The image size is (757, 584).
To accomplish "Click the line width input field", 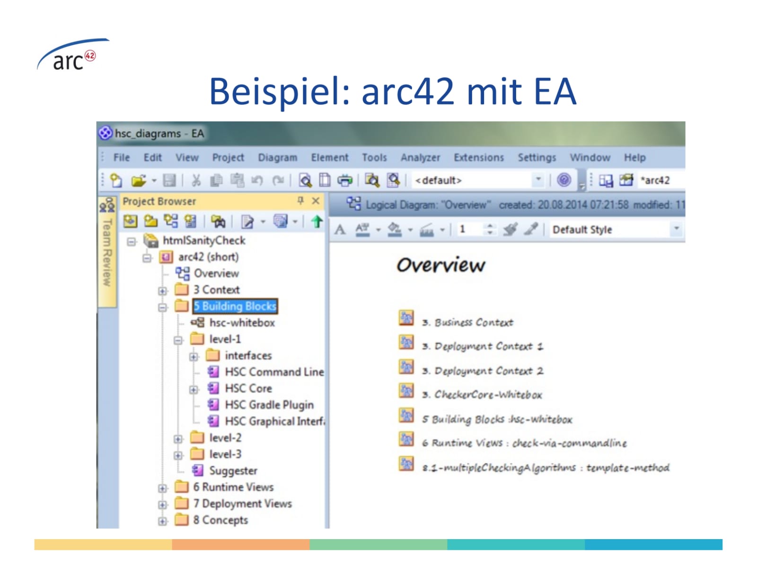I will coord(470,229).
